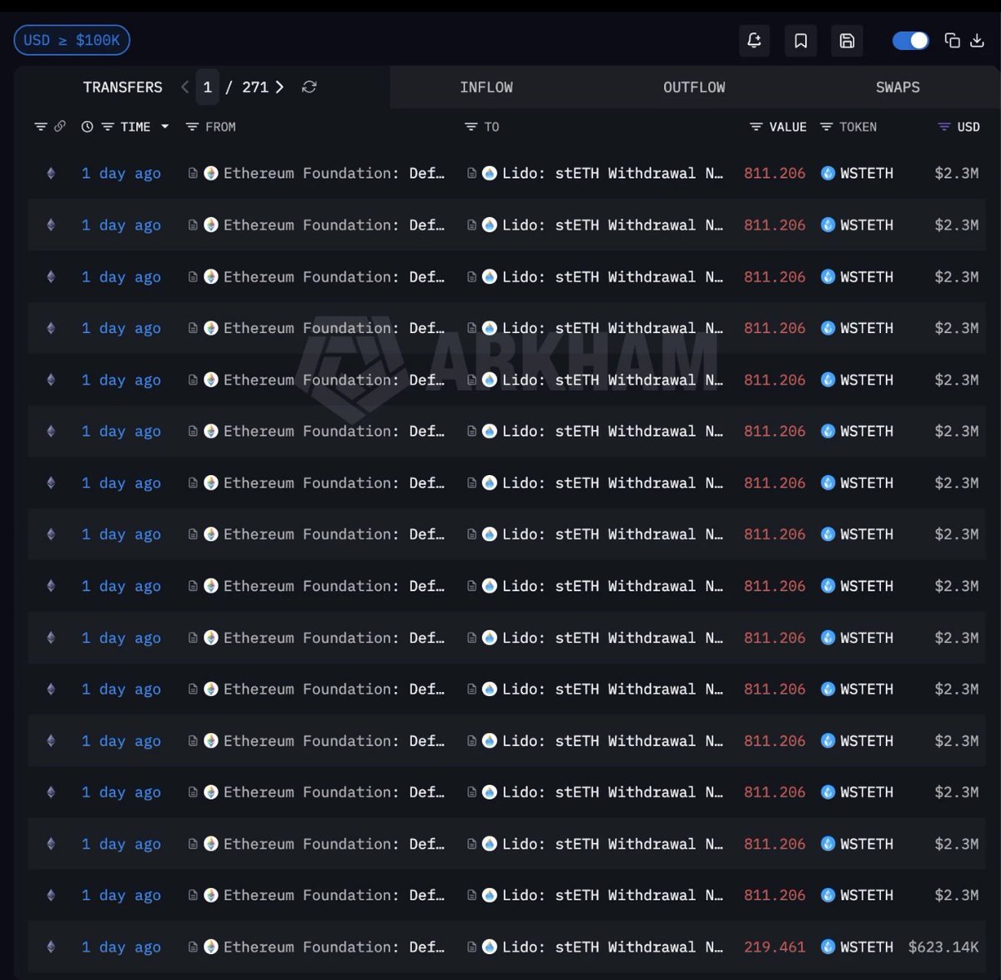Switch to the SWAPS tab
The width and height of the screenshot is (1001, 980).
point(898,87)
